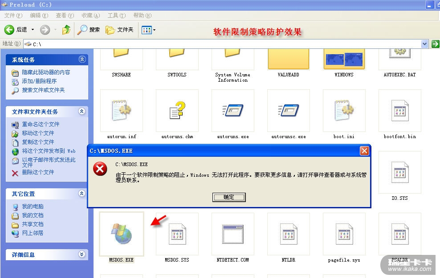
Task: Click 复制这个文件 link
Action: pyautogui.click(x=38, y=142)
